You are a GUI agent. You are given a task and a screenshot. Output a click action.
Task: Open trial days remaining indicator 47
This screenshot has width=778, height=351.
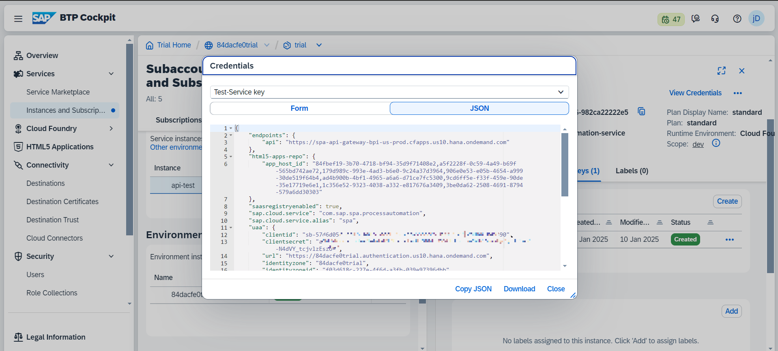(x=671, y=19)
